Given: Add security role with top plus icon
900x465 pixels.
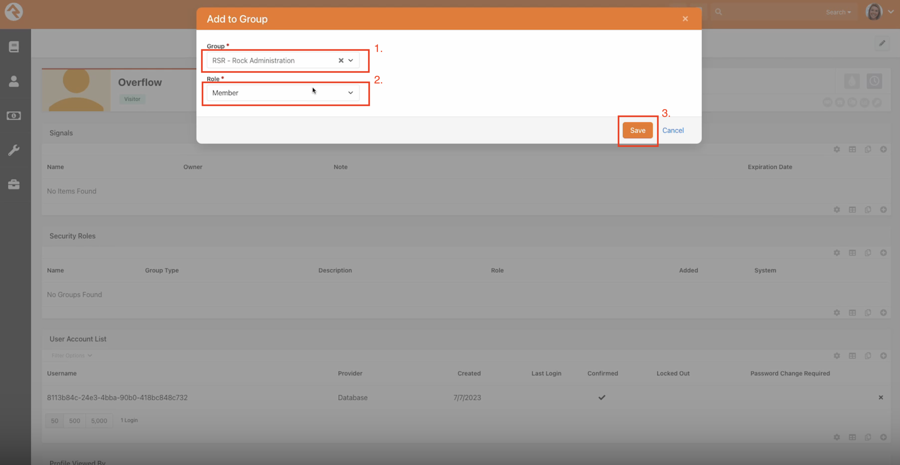Looking at the screenshot, I should [883, 253].
